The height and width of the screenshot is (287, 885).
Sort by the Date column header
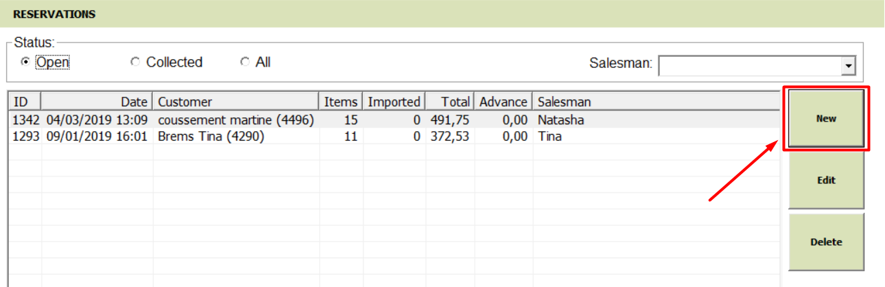click(97, 102)
